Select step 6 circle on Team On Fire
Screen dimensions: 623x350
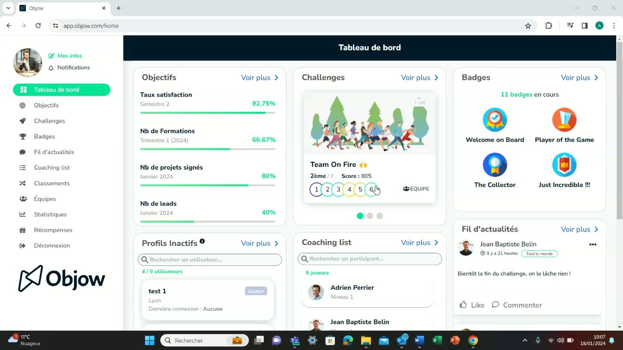click(371, 190)
